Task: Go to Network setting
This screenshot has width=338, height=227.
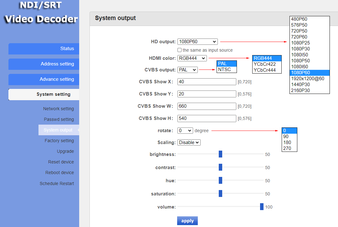Action: 59,109
